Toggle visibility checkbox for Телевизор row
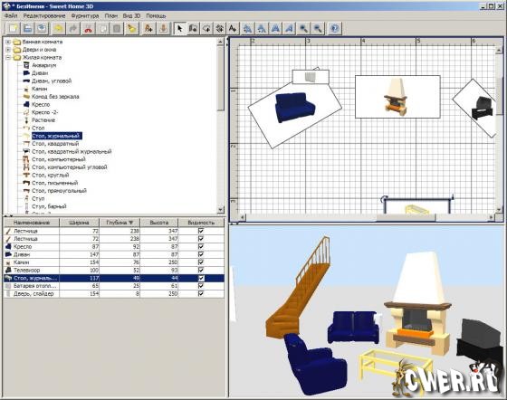This screenshot has height=400, width=507. pyautogui.click(x=201, y=270)
